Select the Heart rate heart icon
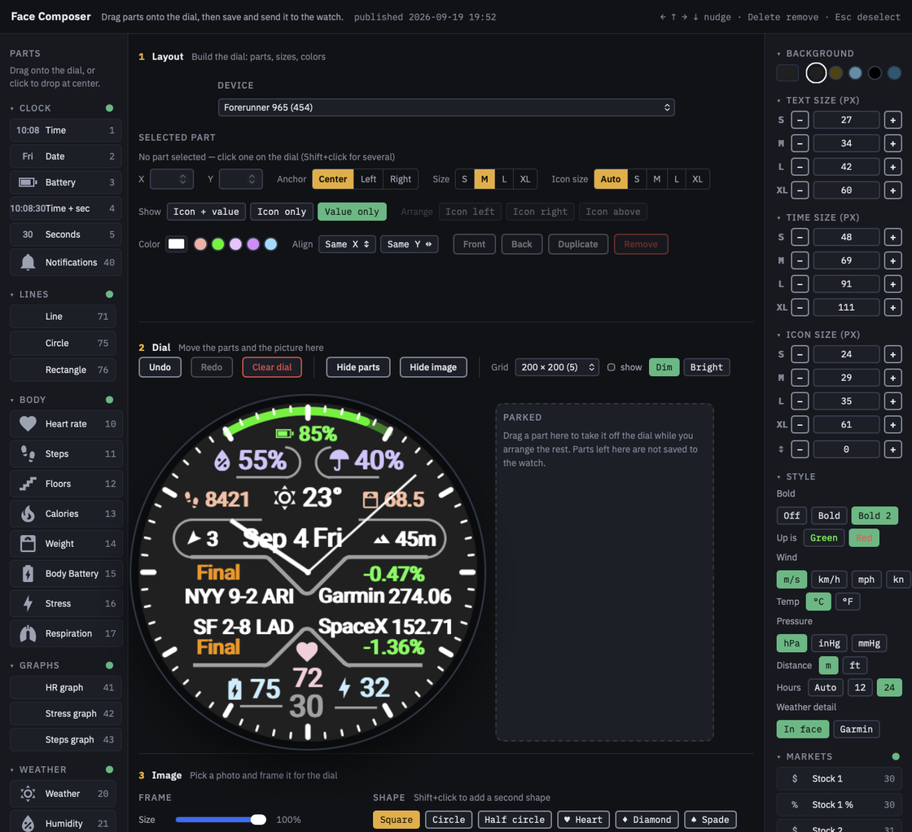 (28, 424)
